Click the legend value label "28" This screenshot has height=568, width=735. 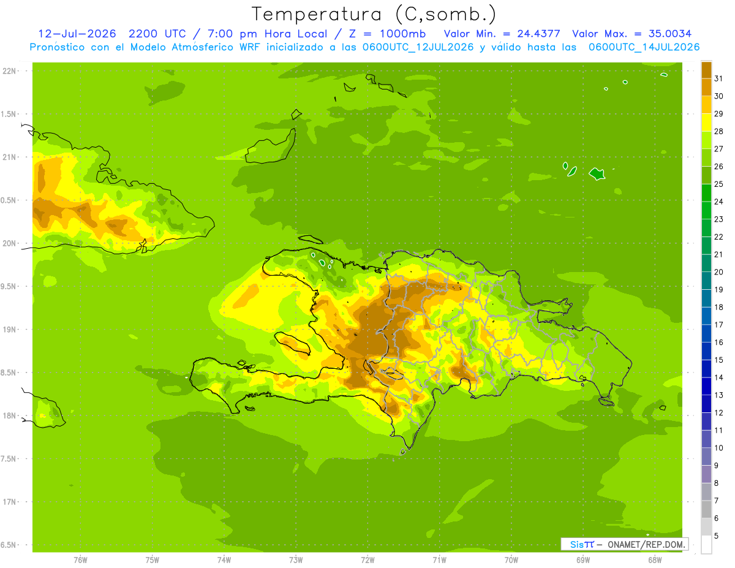[x=718, y=131]
